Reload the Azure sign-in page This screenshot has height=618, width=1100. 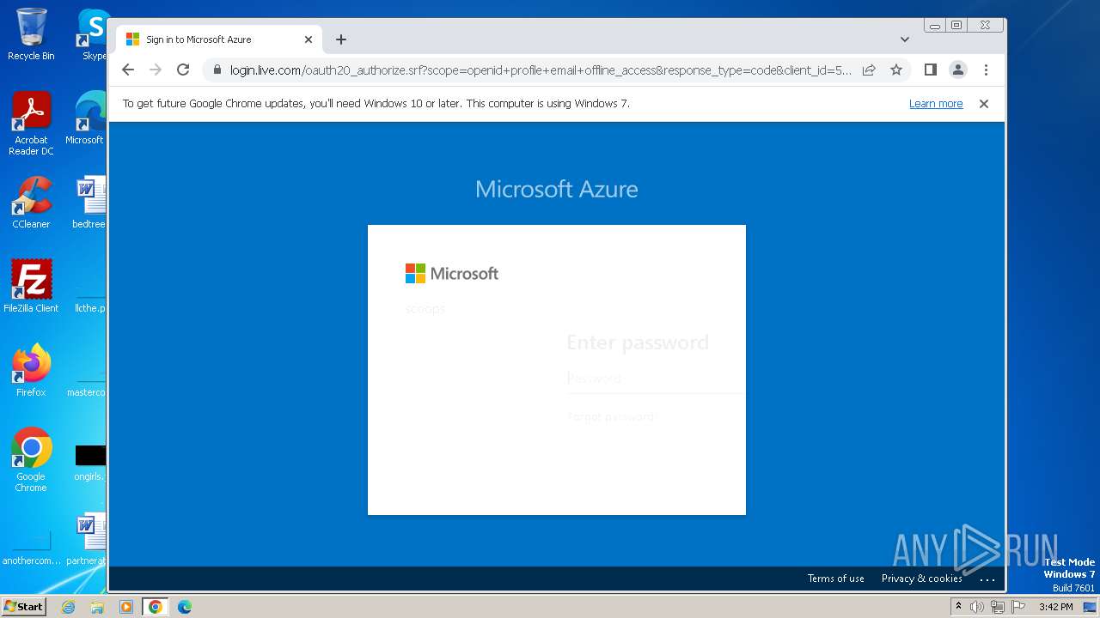point(183,70)
